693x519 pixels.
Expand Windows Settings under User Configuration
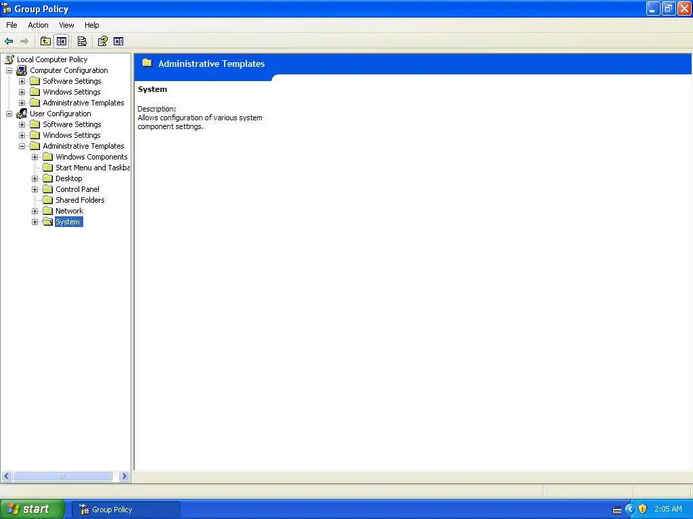22,135
